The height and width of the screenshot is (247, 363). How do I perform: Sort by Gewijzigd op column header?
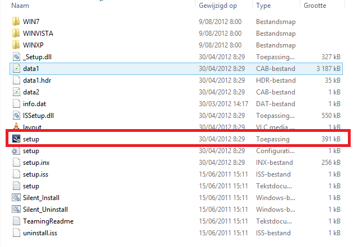click(x=217, y=6)
